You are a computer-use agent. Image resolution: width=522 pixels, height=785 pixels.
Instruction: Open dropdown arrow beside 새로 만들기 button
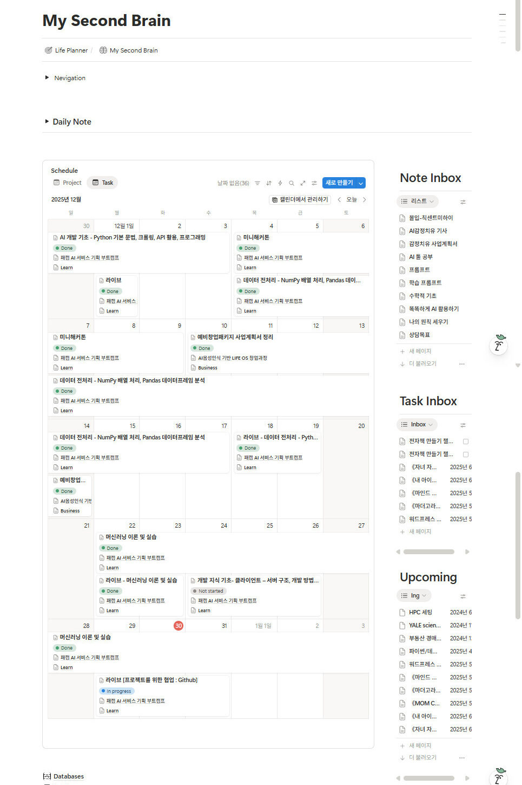click(x=361, y=183)
